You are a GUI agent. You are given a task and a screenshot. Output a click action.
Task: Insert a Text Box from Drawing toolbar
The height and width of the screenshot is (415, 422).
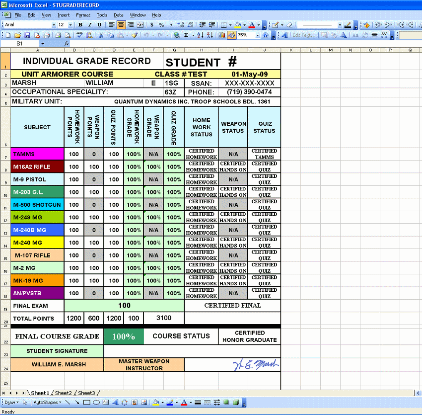pyautogui.click(x=106, y=403)
